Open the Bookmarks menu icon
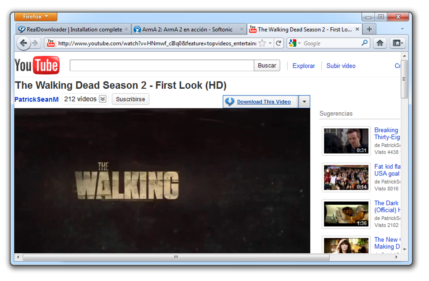This screenshot has height=281, width=429. click(397, 43)
